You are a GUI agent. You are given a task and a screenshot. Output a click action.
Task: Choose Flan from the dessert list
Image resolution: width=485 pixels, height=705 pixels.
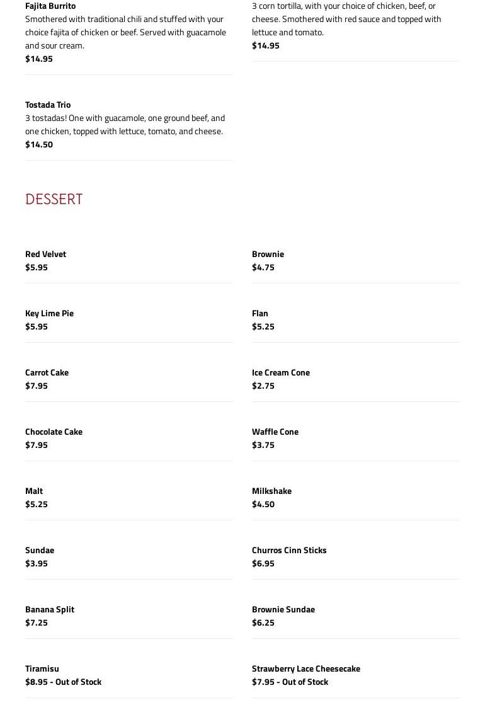(x=260, y=313)
